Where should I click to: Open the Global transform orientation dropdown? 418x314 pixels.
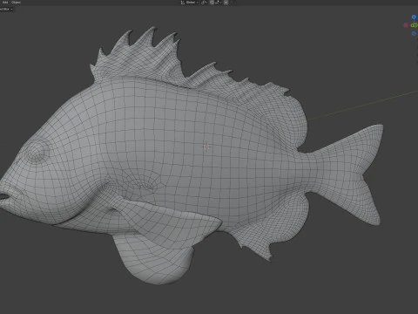[190, 3]
